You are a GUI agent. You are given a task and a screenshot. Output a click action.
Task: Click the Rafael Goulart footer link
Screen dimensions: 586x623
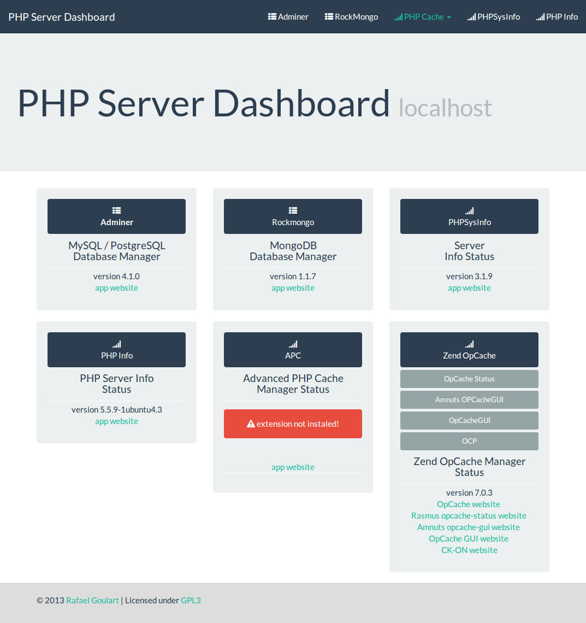(x=92, y=601)
